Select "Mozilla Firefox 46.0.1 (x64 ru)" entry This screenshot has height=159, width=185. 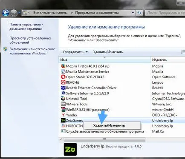[x=88, y=66]
